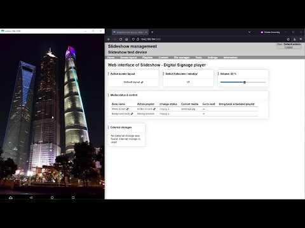
Task: Open the Screen layout menu
Action: pyautogui.click(x=128, y=58)
